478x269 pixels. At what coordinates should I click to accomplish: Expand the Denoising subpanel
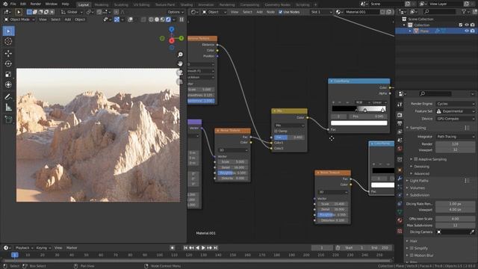[x=421, y=167]
